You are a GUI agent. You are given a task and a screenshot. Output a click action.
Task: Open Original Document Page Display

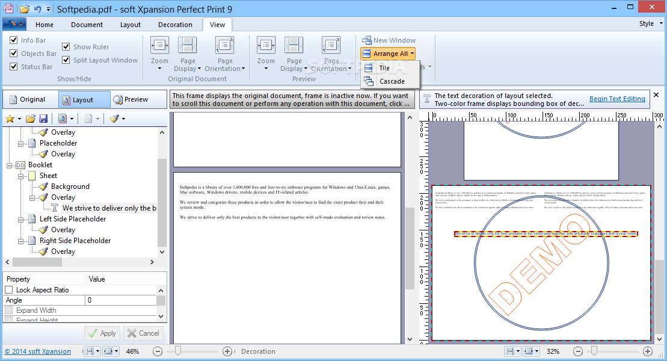(187, 54)
